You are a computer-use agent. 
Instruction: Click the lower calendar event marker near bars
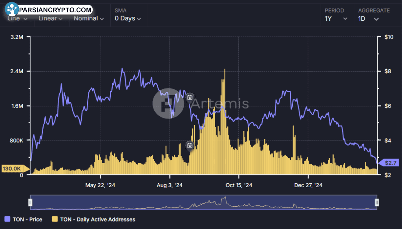click(190, 146)
